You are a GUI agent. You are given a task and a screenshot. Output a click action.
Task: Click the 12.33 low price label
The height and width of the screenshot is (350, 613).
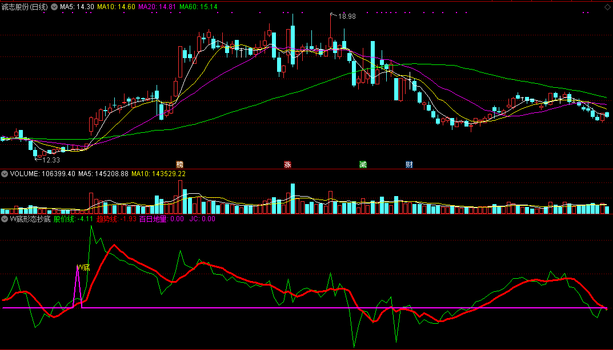pos(51,160)
